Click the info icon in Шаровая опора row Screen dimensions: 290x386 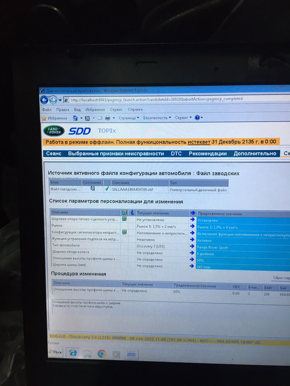click(124, 219)
